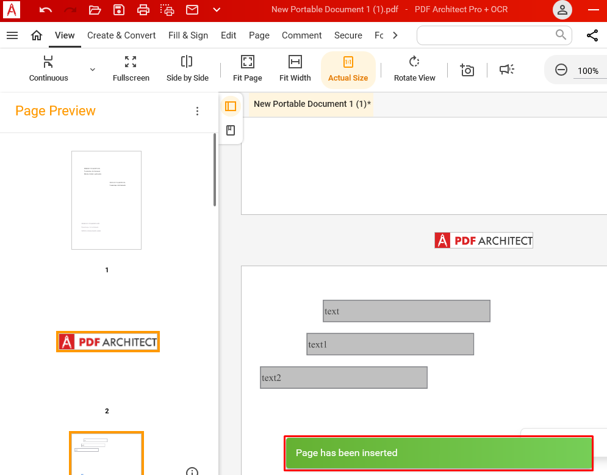Image resolution: width=607 pixels, height=475 pixels.
Task: Choose Fit Page zoom
Action: pos(247,68)
